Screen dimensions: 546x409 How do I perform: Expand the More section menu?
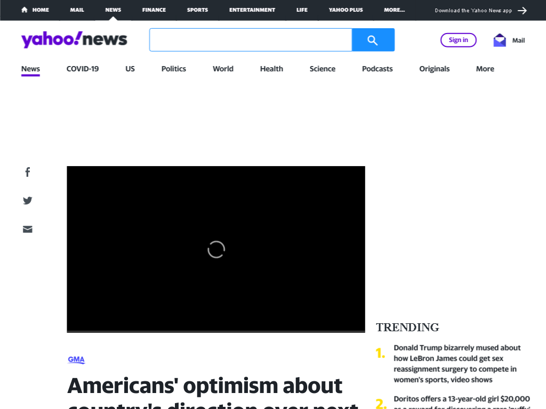485,69
